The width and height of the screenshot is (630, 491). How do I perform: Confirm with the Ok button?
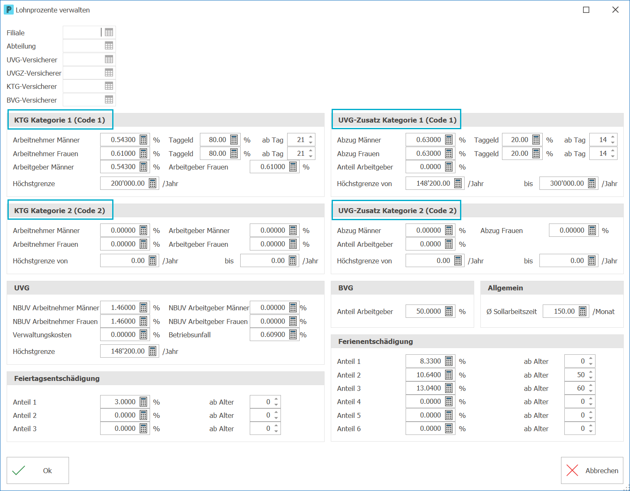click(38, 470)
